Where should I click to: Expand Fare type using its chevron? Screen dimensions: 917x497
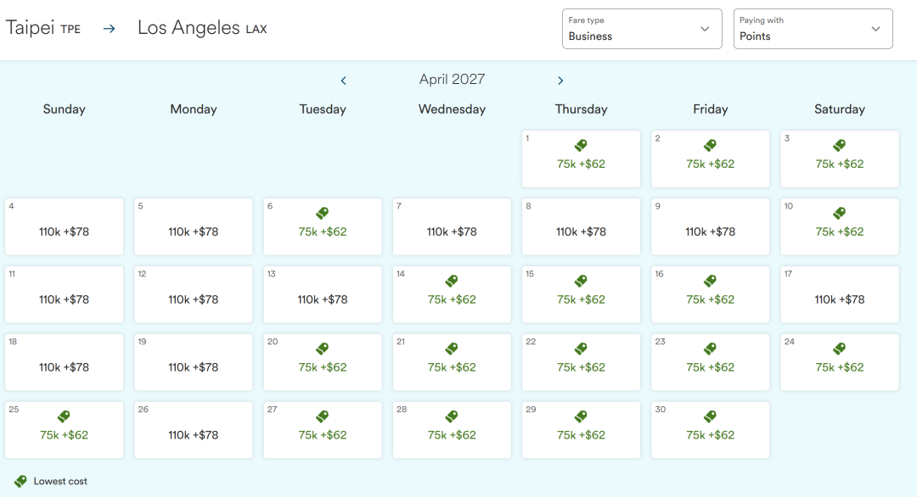coord(705,29)
